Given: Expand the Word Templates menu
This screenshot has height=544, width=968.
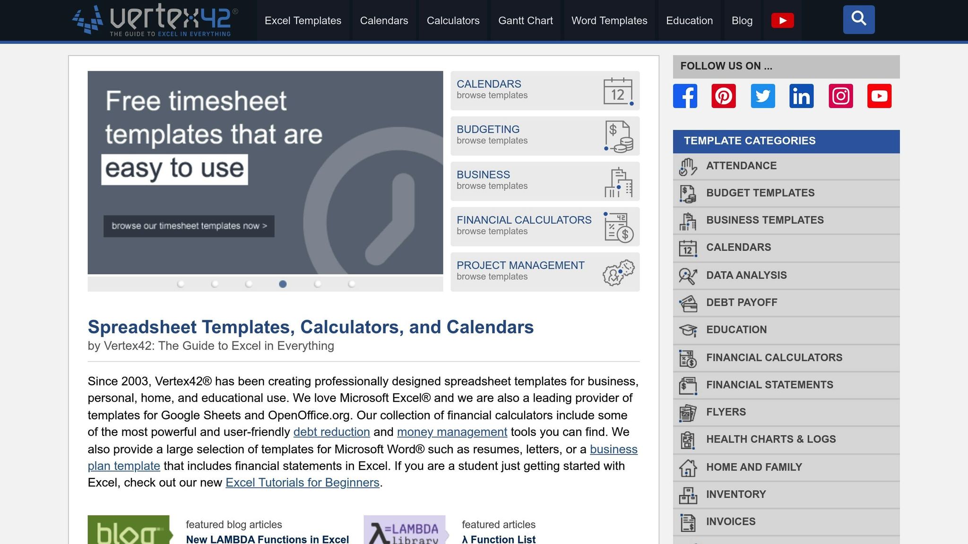Looking at the screenshot, I should 609,20.
